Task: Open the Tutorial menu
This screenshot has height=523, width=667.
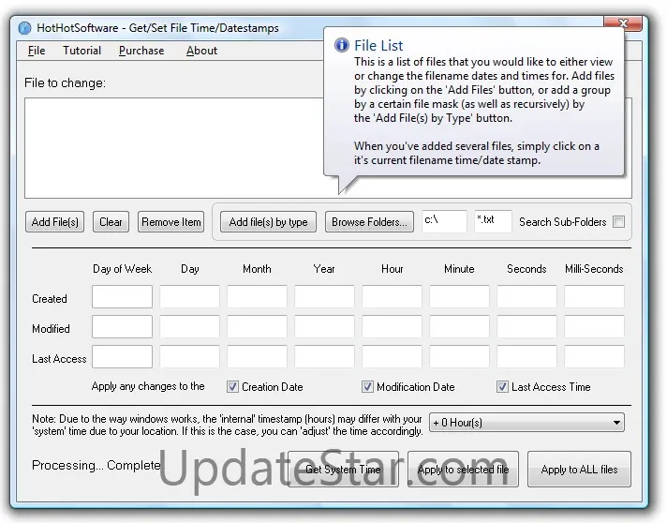Action: click(x=82, y=51)
